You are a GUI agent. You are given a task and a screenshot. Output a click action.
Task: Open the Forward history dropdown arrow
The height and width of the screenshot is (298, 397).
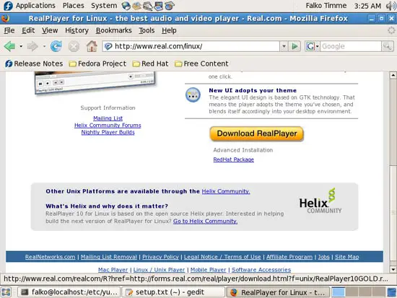point(44,46)
